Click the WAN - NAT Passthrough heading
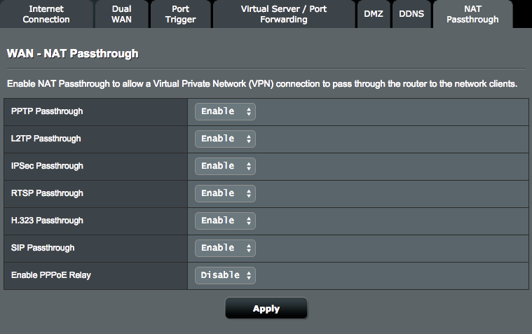This screenshot has width=532, height=334. [x=73, y=54]
